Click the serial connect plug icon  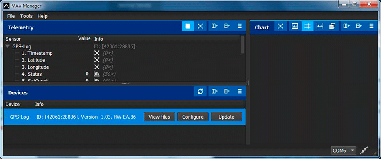coord(364,151)
